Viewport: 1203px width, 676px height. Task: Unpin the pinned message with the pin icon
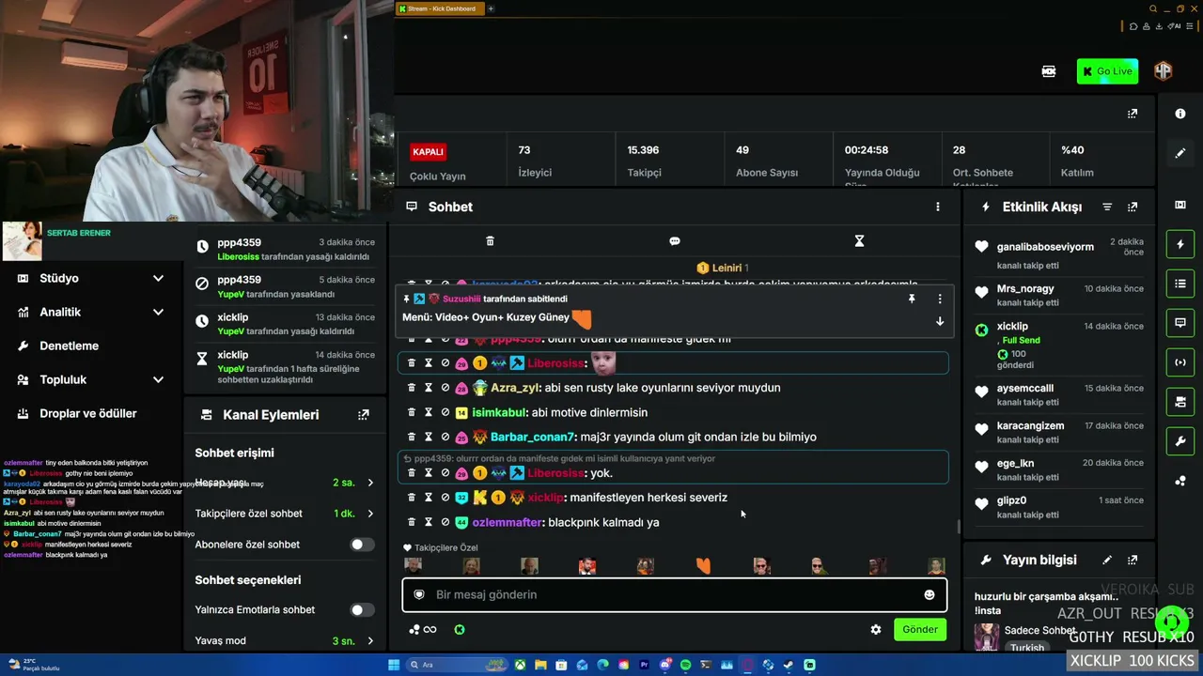[x=911, y=299]
